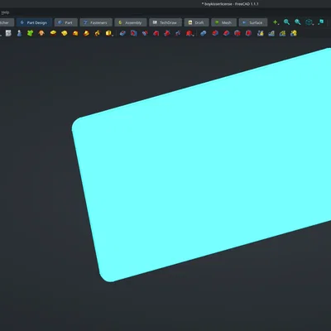Select the Revolution tool icon
The height and width of the screenshot is (331, 331).
tap(65, 33)
